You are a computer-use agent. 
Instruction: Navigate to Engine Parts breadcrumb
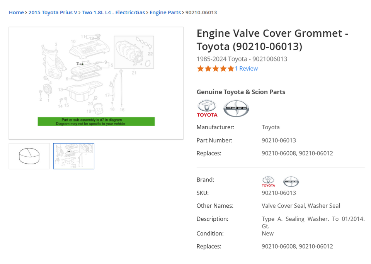pos(165,12)
